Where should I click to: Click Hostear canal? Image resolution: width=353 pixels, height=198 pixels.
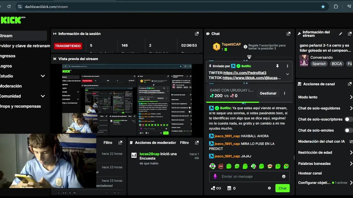tap(310, 173)
